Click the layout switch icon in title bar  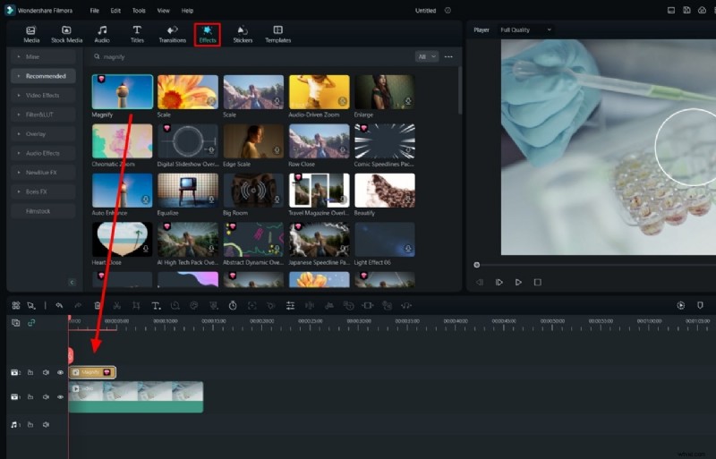pyautogui.click(x=671, y=10)
